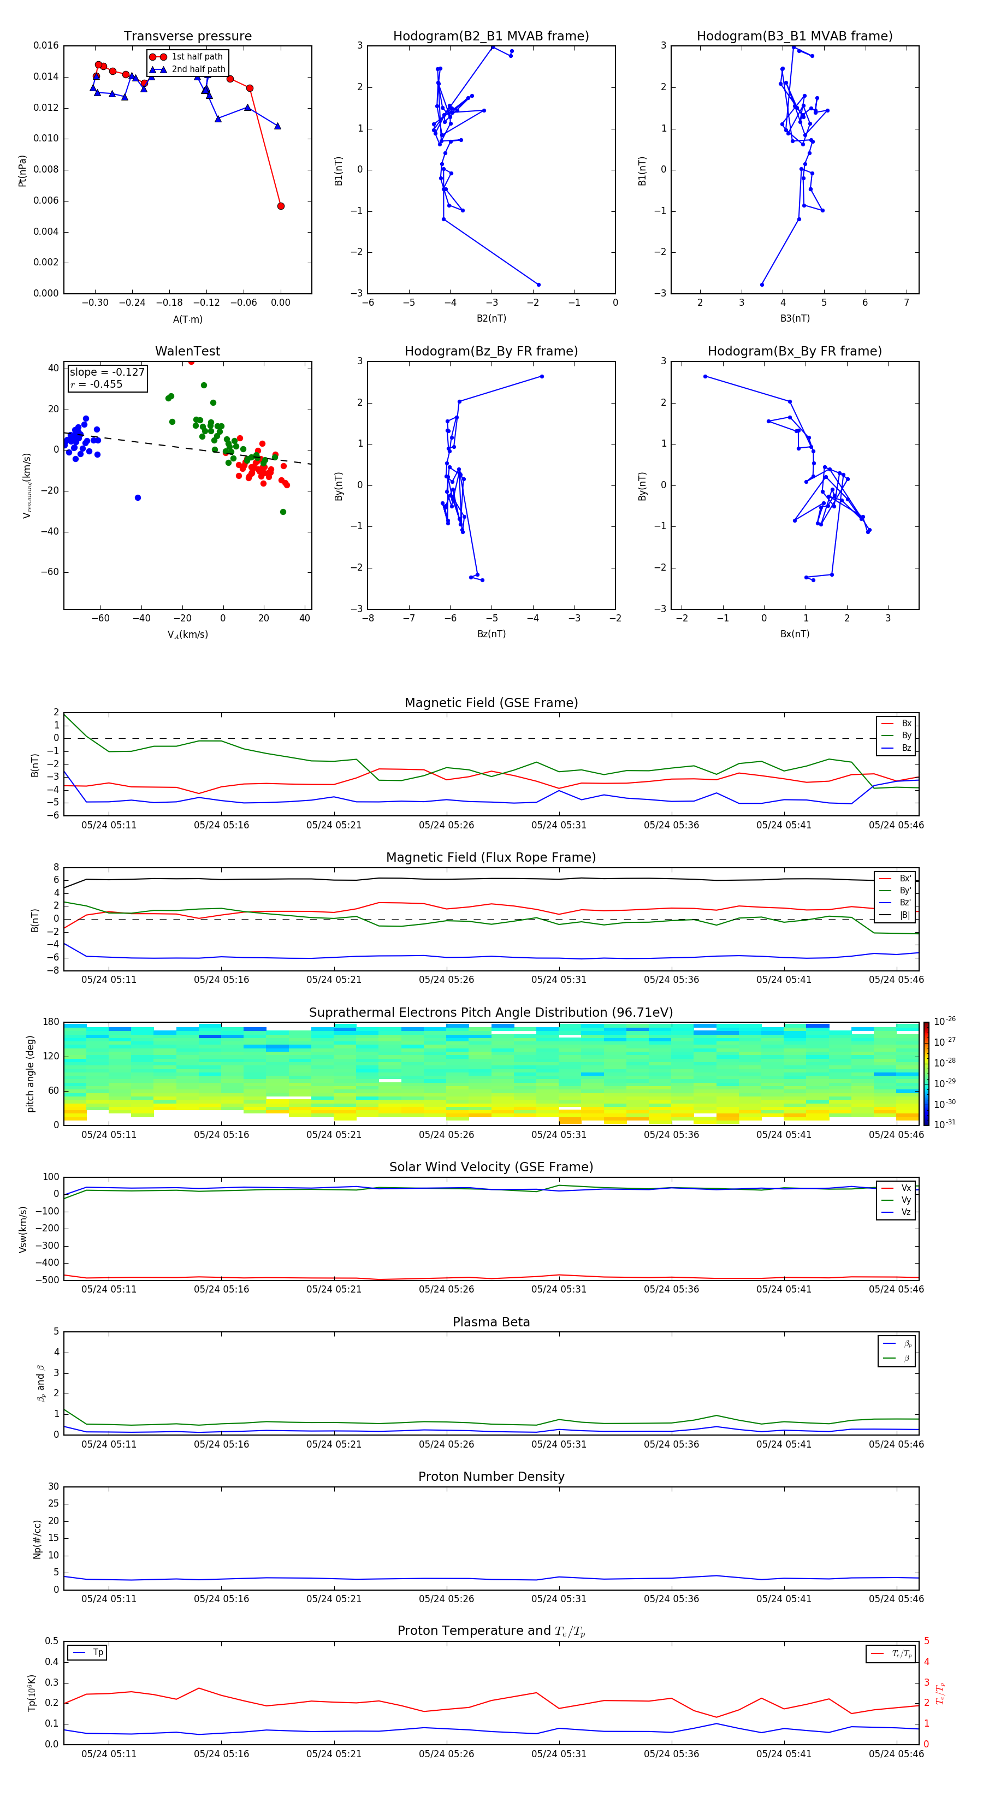Screen dimensions: 983x1802
Task: Click the Vx legend entry
Action: click(x=896, y=1188)
